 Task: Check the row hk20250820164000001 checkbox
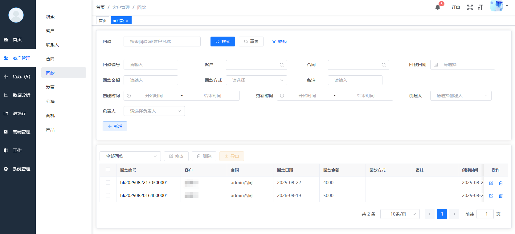[108, 195]
